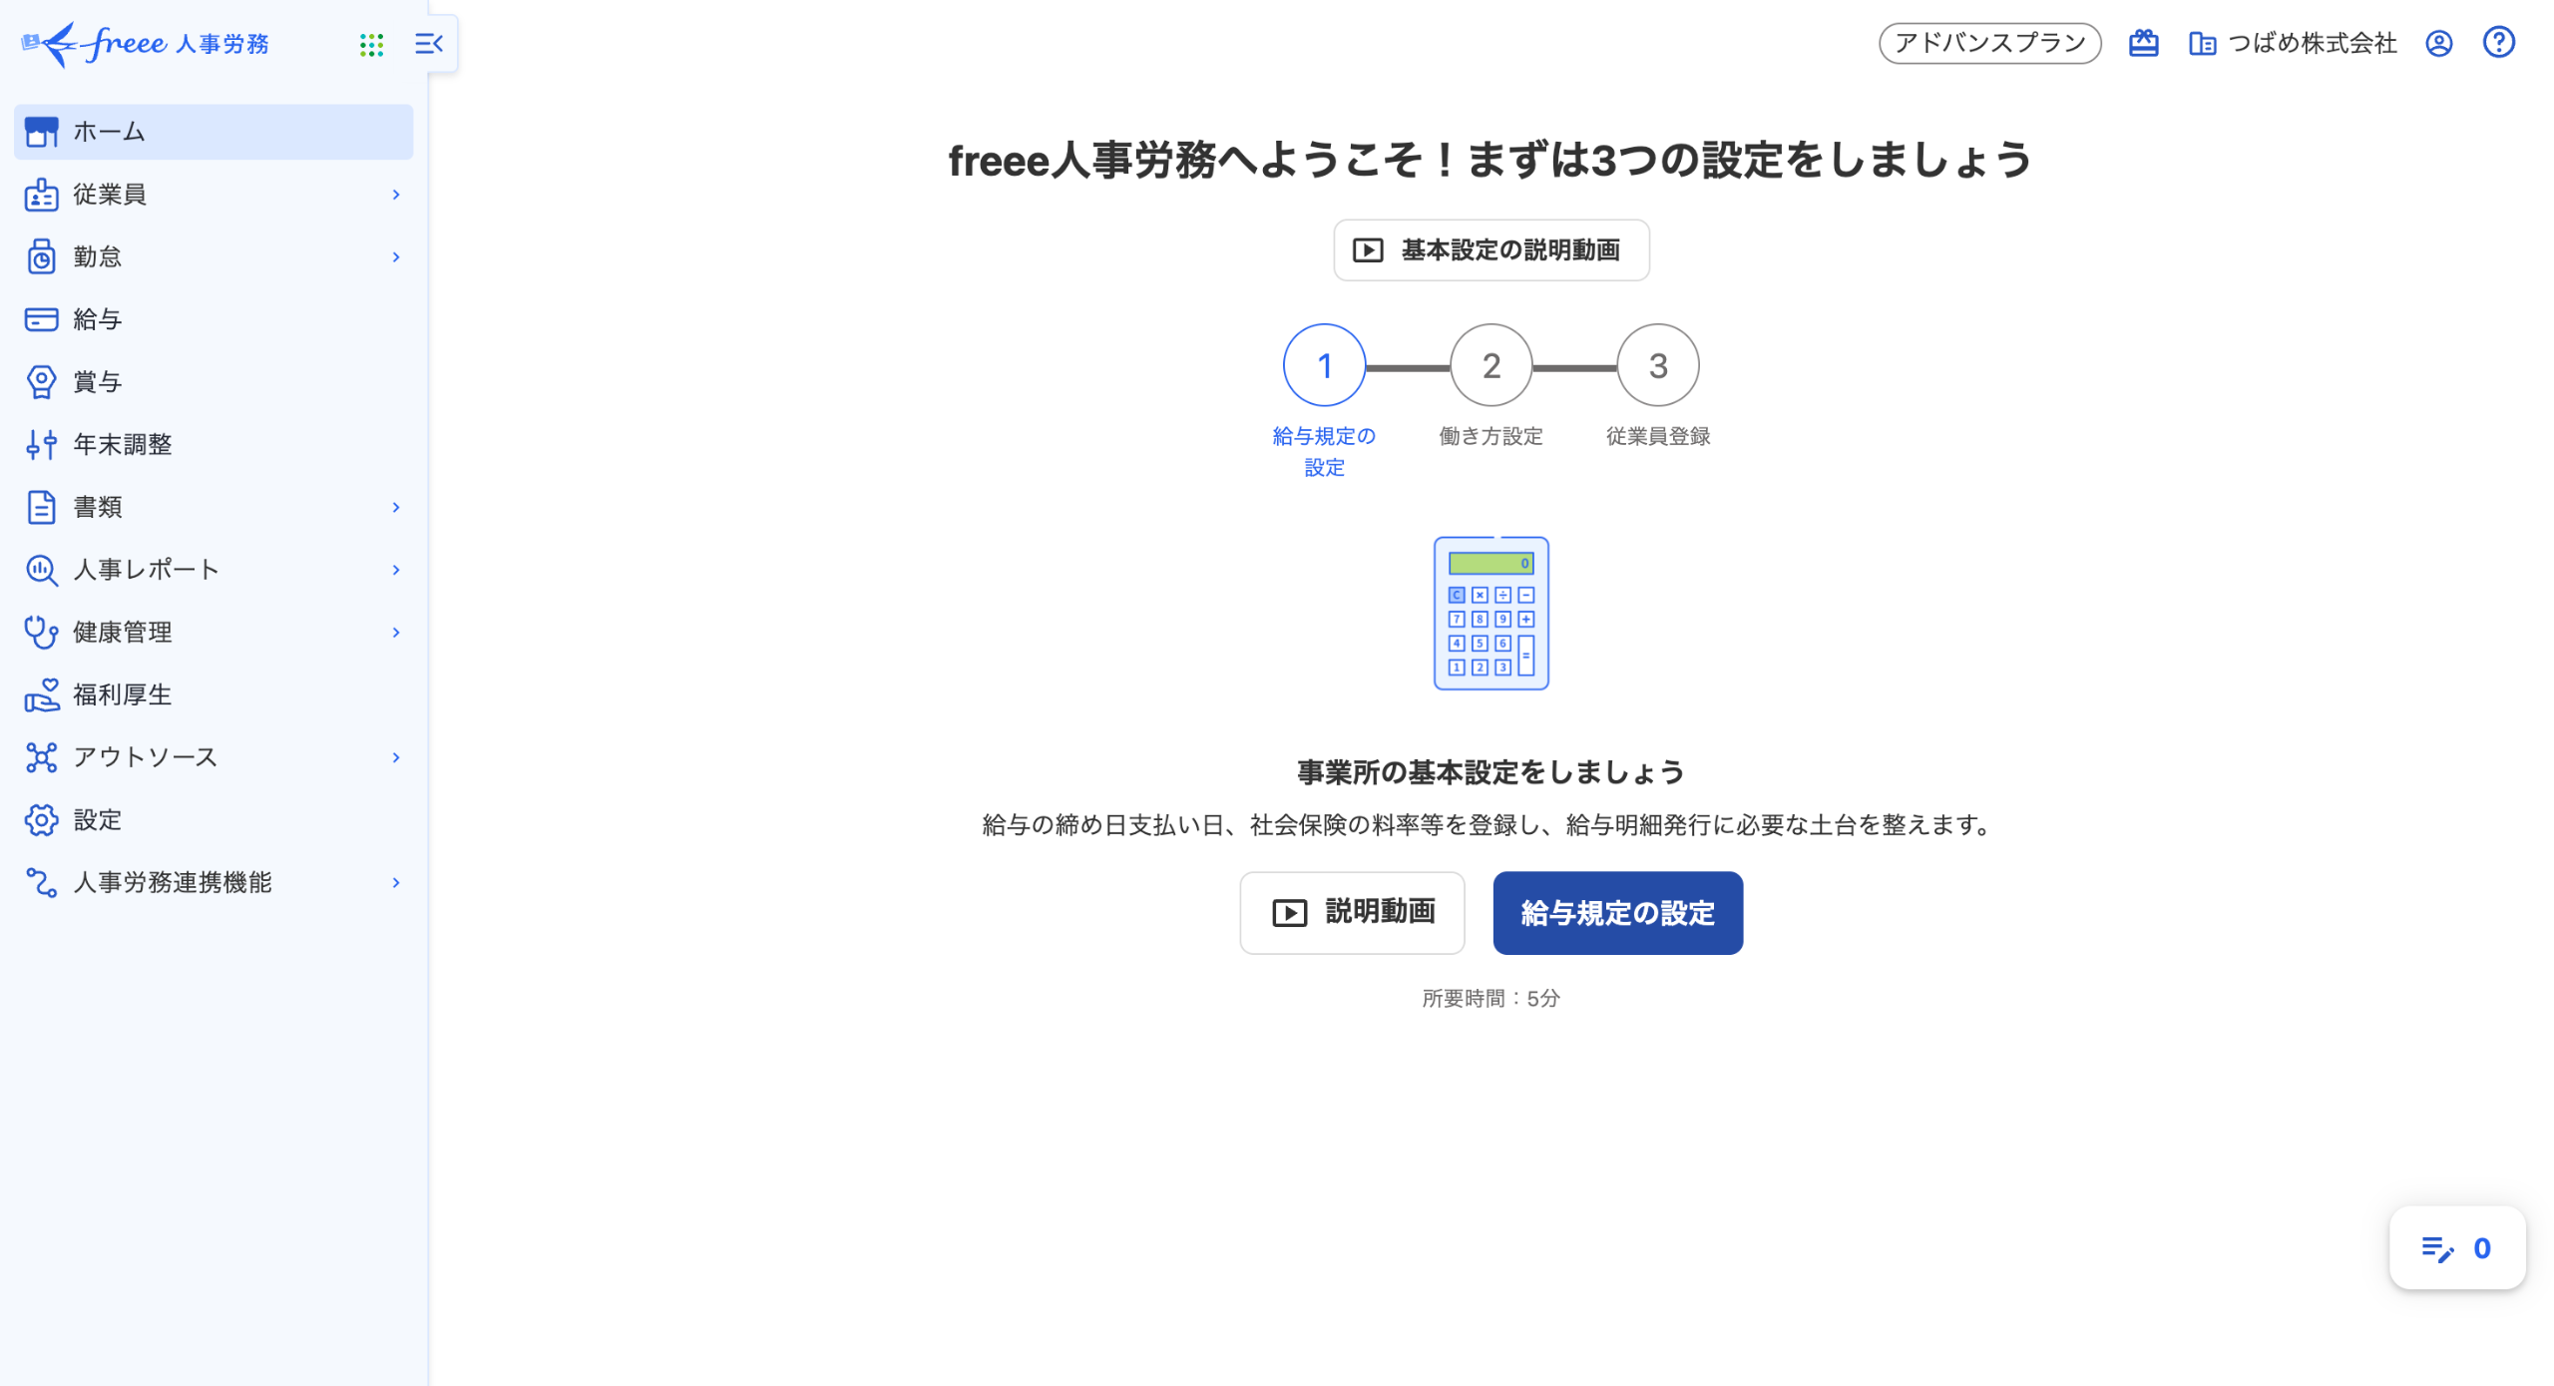
Task: Open the user account profile icon
Action: pyautogui.click(x=2438, y=43)
